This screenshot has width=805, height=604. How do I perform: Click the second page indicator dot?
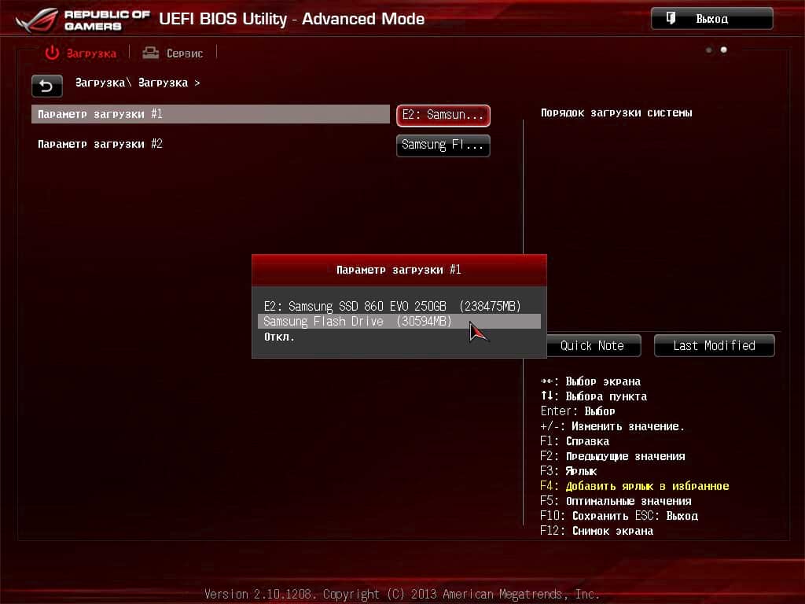click(x=724, y=50)
